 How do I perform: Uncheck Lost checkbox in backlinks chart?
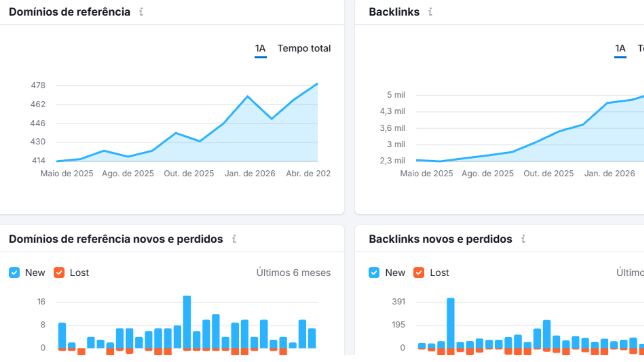pos(419,273)
